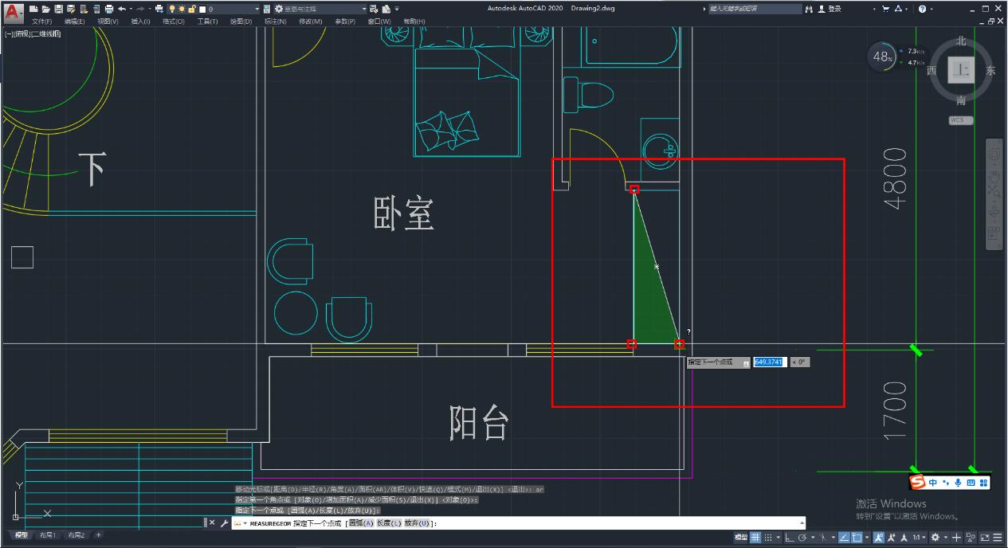Click the Plot printer icon
1008x548 pixels.
109,9
